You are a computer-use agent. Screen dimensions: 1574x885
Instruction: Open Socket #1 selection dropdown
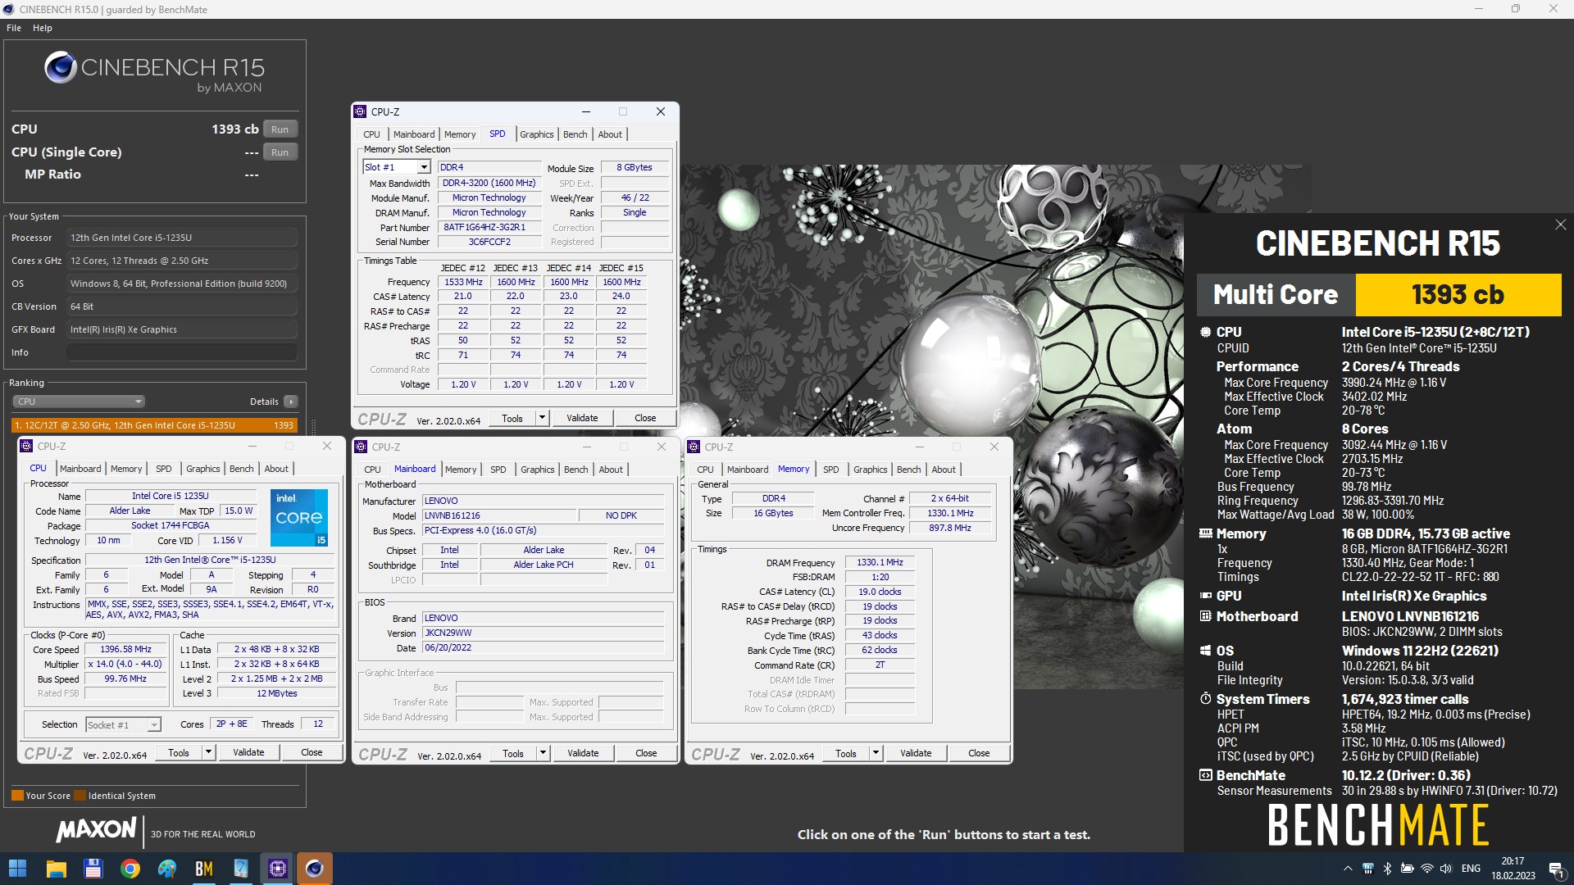point(122,724)
